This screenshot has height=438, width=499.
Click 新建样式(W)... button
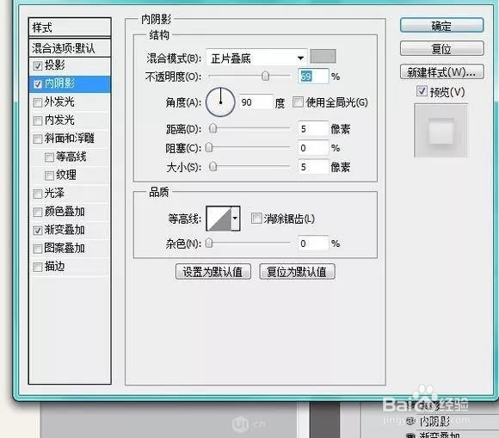coord(441,72)
